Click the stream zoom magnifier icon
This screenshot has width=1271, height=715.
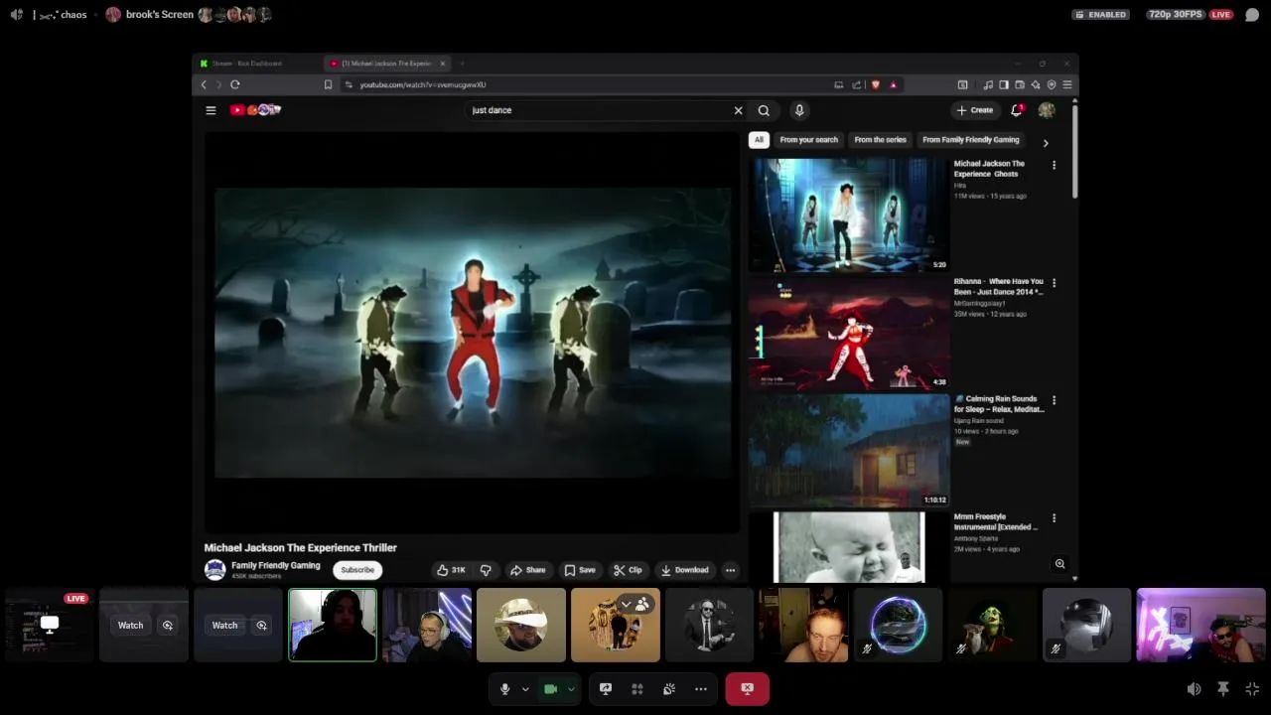[1059, 564]
